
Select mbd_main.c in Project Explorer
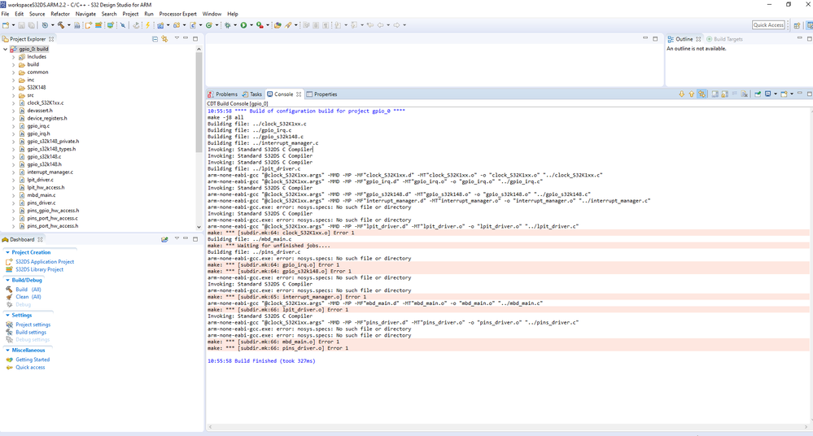point(42,195)
